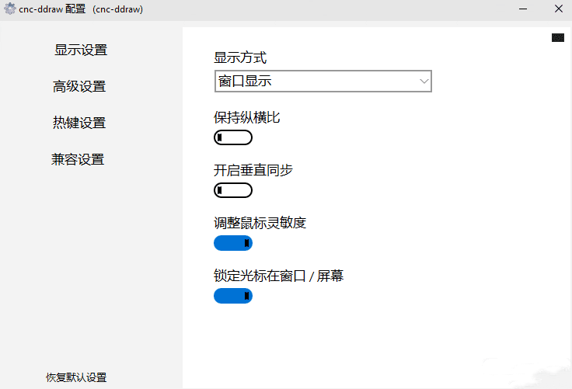Click the 保持纵横比 label
The height and width of the screenshot is (389, 572).
[x=246, y=118]
